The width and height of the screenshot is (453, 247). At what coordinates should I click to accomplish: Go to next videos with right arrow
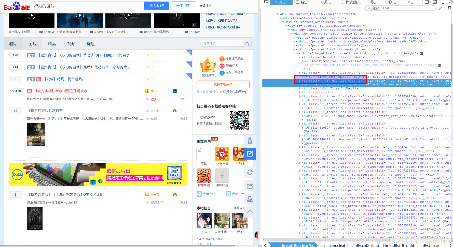click(x=202, y=16)
